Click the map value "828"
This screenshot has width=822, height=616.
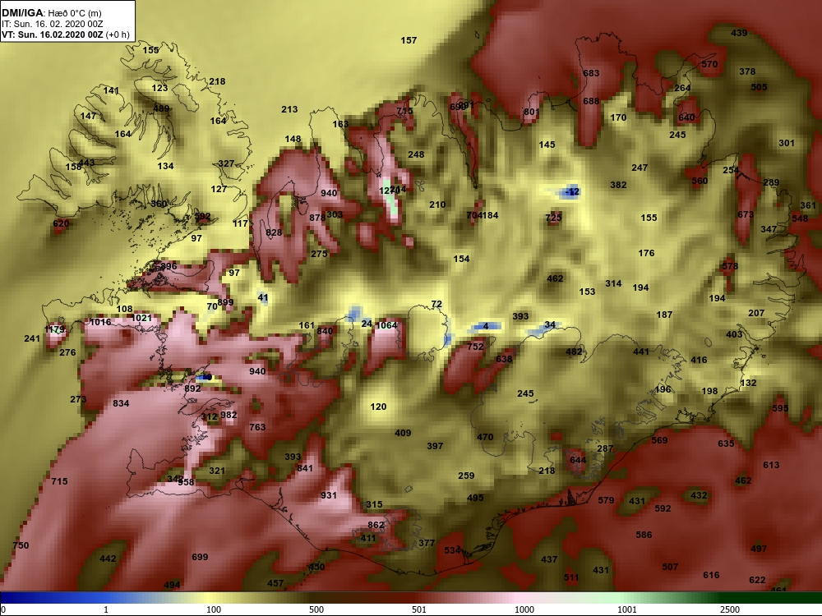pos(274,232)
